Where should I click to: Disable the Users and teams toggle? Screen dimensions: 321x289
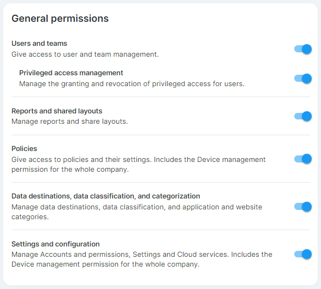click(303, 49)
